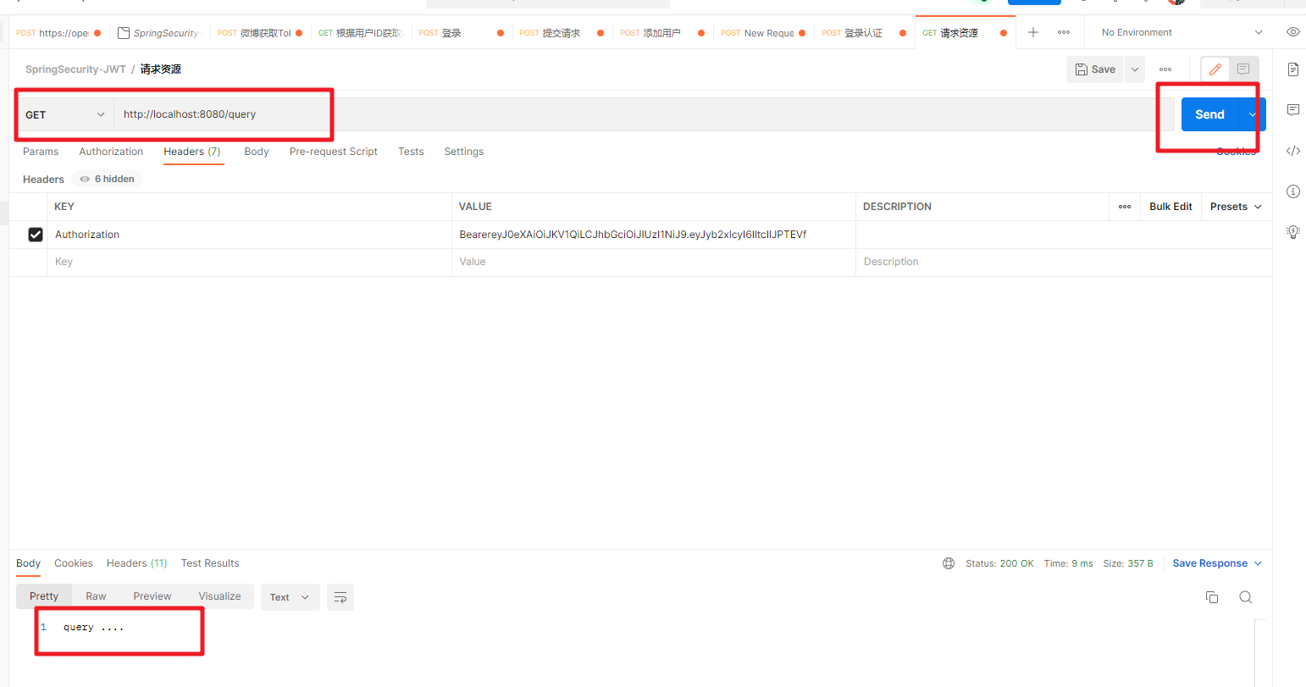Open comments mode icon next to pencil

(x=1243, y=69)
